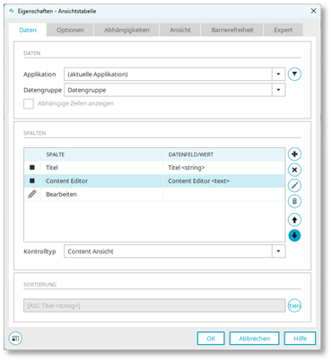Screen dimensions: 332x361
Task: Enable Abhängige Zeilen anzeigen checkbox
Action: click(29, 103)
